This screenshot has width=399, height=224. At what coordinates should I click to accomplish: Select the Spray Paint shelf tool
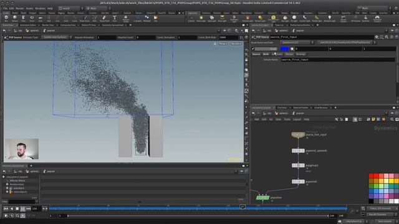[104, 18]
